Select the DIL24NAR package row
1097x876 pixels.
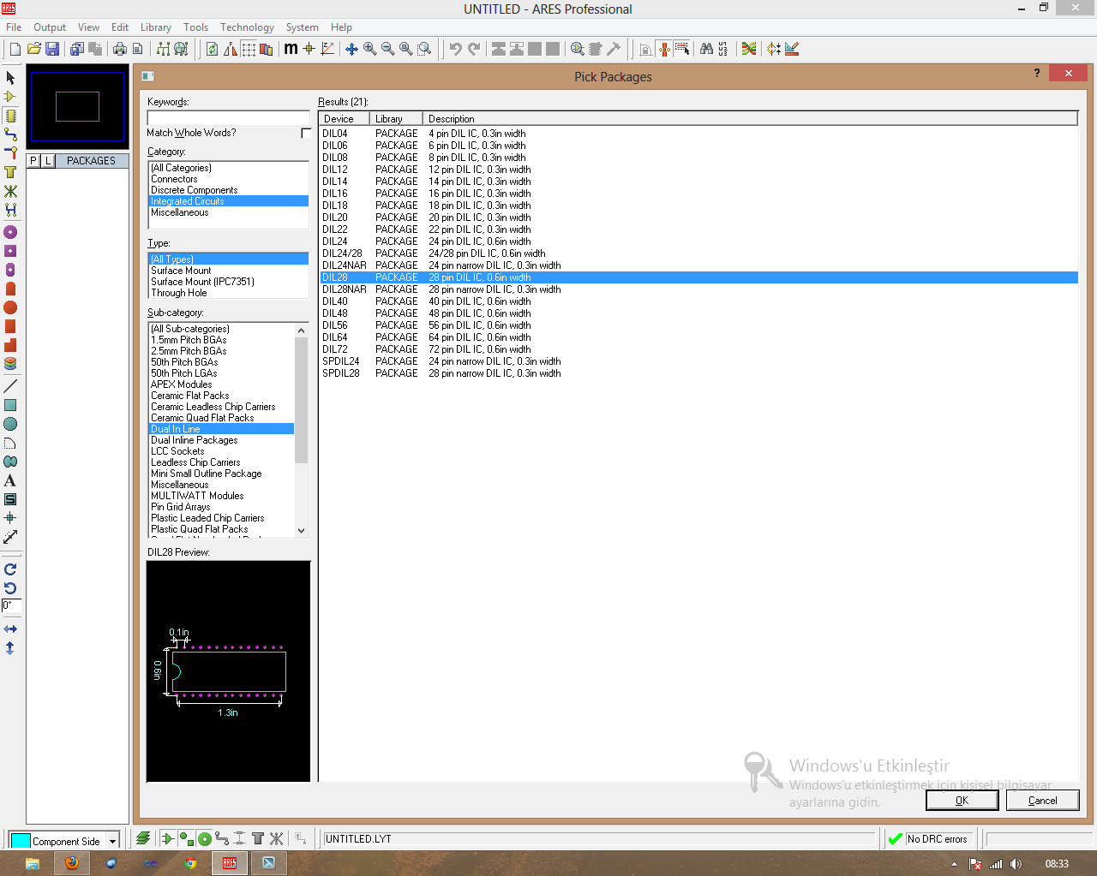(x=698, y=265)
